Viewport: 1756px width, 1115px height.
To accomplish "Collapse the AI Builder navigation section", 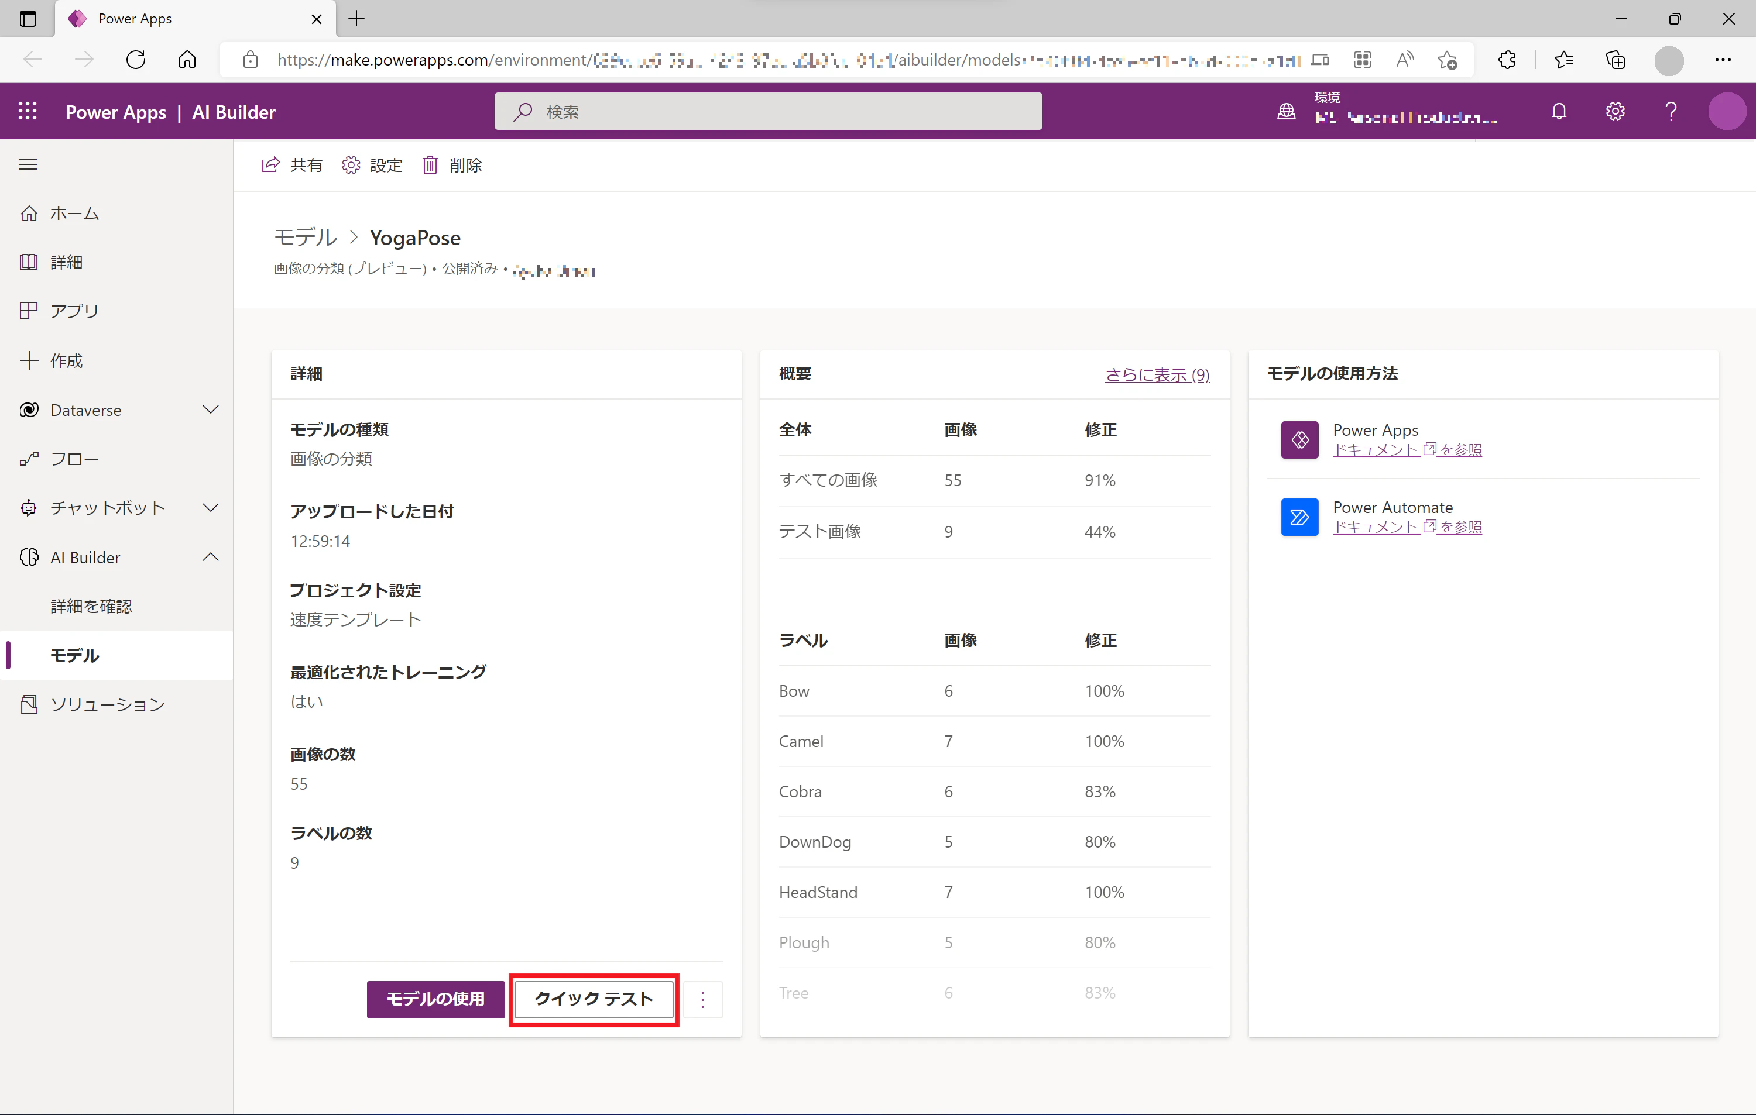I will [211, 557].
